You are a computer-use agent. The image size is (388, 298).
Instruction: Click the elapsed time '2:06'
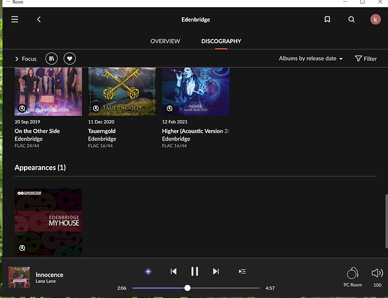[x=121, y=288]
